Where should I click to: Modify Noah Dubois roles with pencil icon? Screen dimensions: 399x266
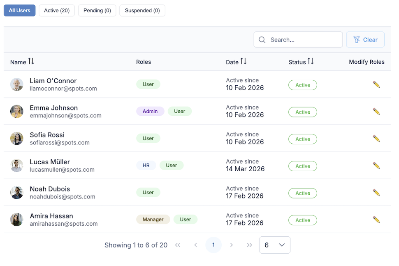(x=376, y=193)
